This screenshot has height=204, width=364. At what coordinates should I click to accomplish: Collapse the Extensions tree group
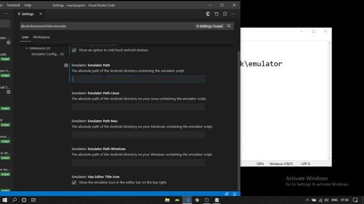[x=27, y=48]
